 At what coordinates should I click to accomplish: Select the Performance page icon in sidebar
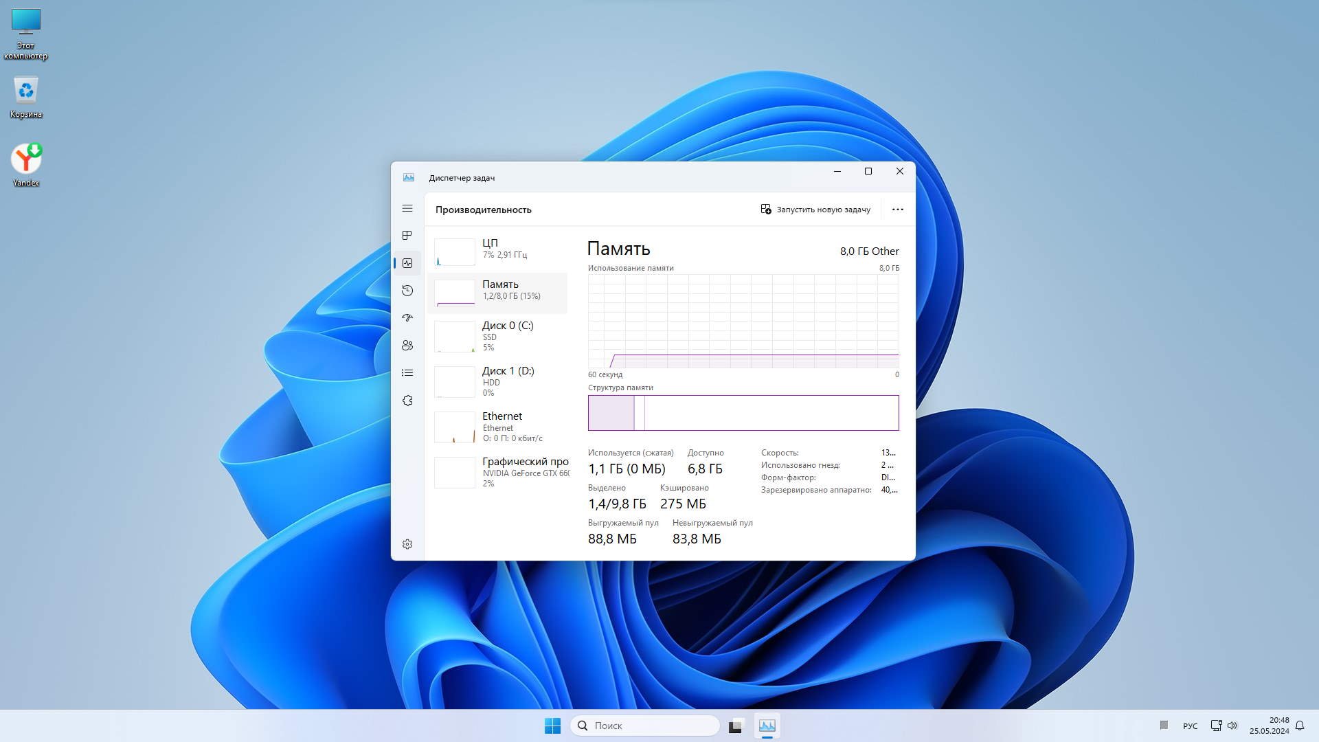(x=407, y=263)
